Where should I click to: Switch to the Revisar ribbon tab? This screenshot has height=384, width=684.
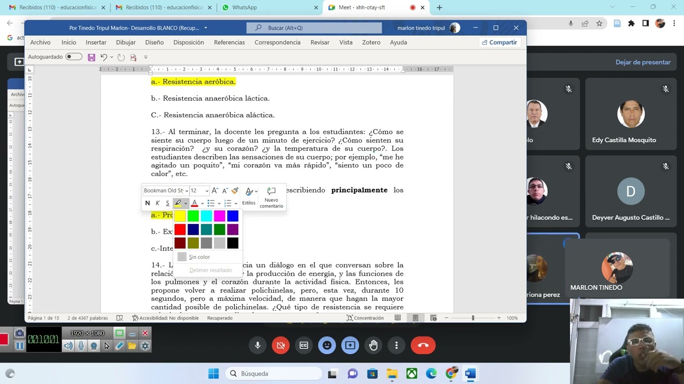pos(320,42)
